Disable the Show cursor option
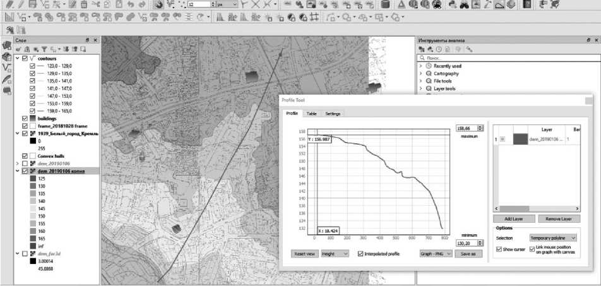 (x=498, y=249)
